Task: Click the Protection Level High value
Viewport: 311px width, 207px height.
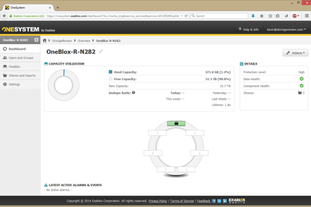Action: [301, 72]
